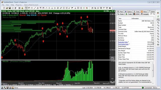Select the daily chart icon in right sidebar
161x90 pixels.
tap(158, 20)
